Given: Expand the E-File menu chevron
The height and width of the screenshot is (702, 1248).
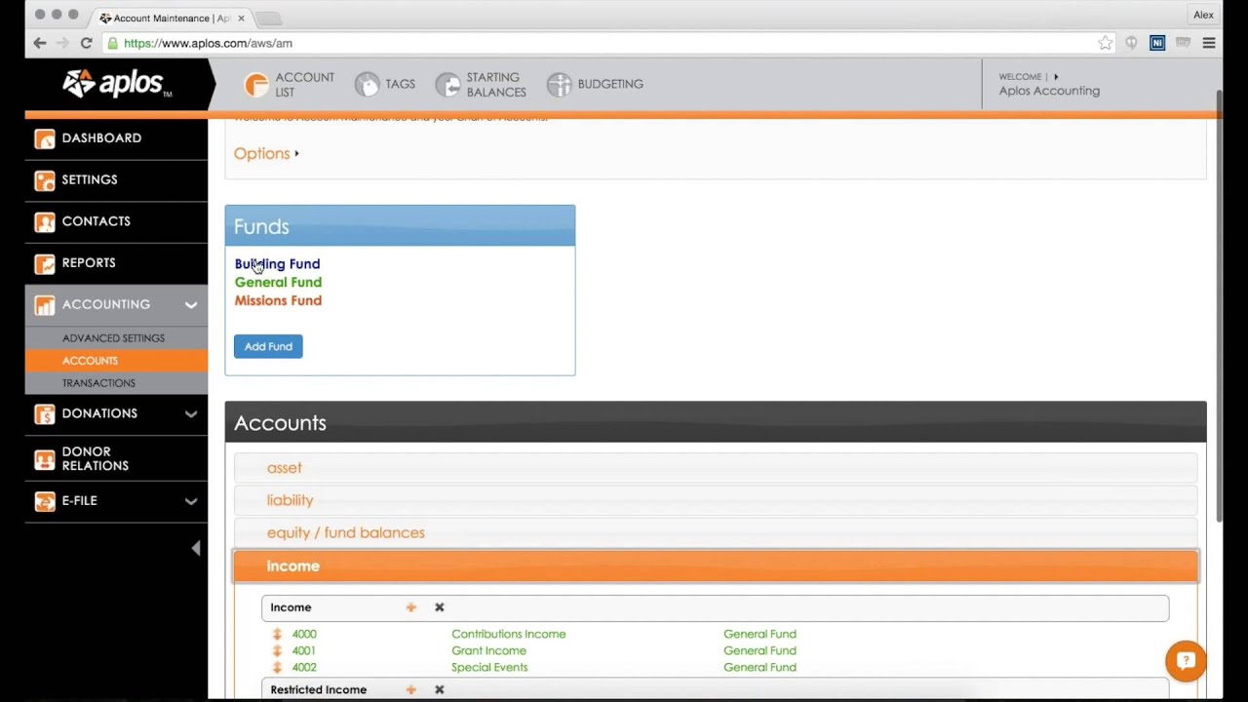Looking at the screenshot, I should 191,501.
